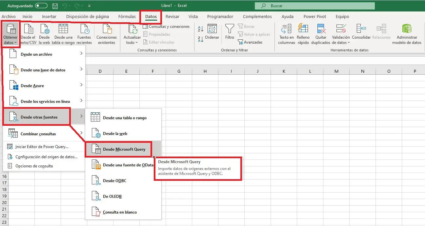The height and width of the screenshot is (226, 425).
Task: Click Opciones de consulta
Action: [x=34, y=166]
